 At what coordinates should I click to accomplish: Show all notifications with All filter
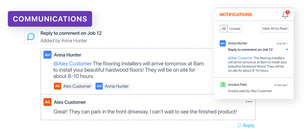[224, 29]
